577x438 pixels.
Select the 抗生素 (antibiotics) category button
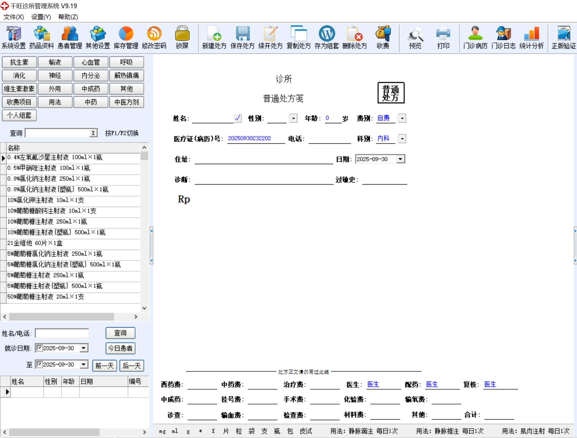tap(19, 62)
